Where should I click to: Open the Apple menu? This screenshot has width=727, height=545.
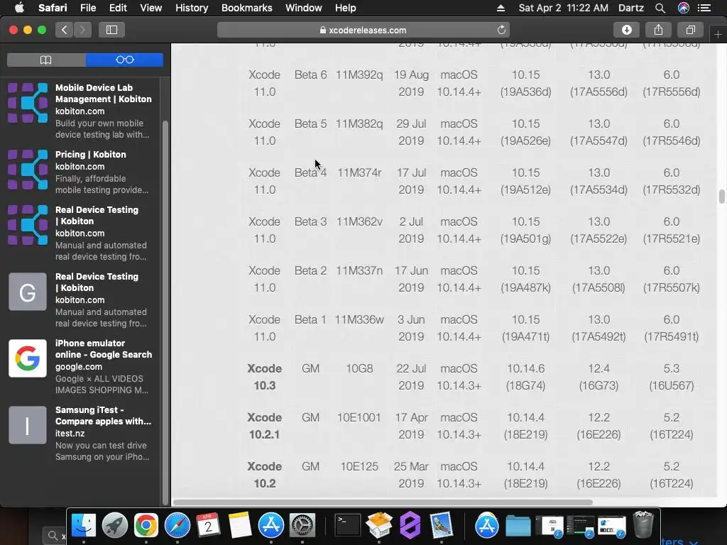tap(19, 8)
